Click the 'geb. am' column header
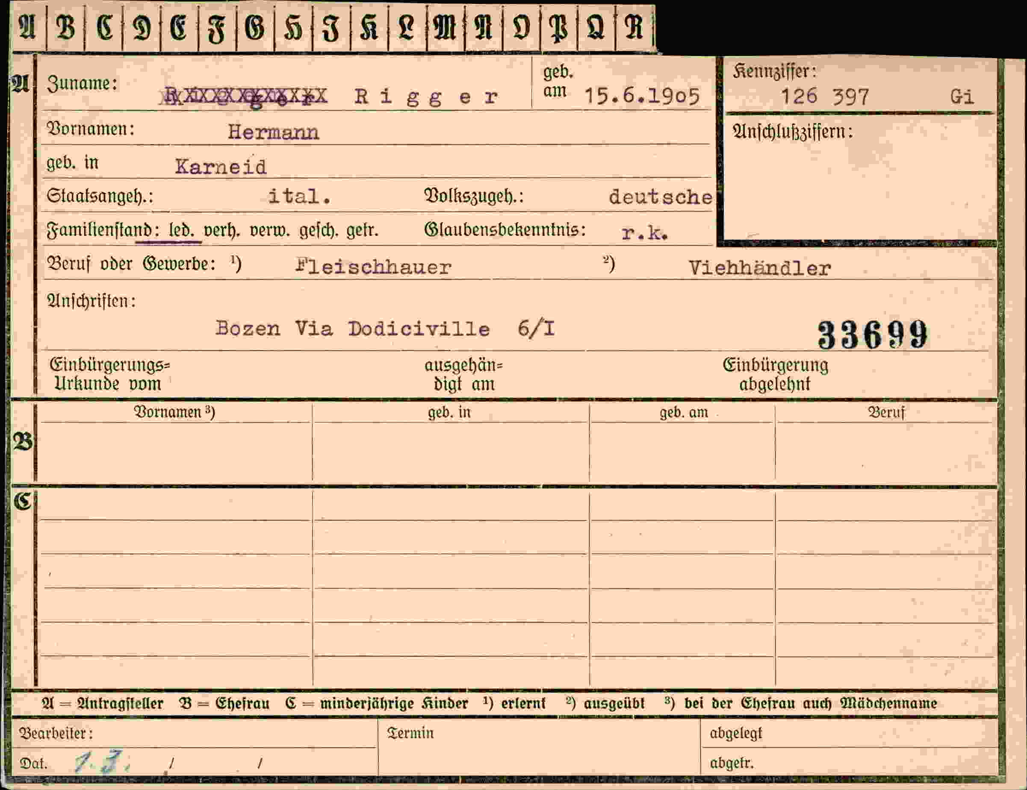Screen dimensions: 1027x790 pyautogui.click(x=684, y=413)
